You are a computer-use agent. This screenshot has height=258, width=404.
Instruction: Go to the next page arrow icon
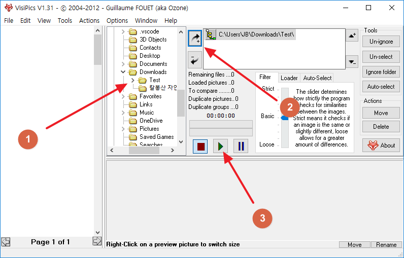[97, 241]
